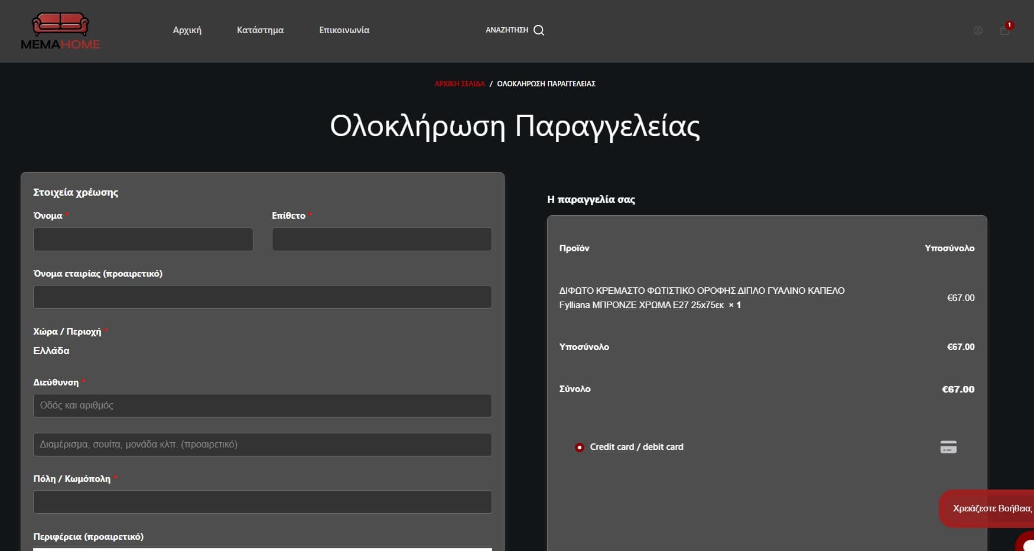This screenshot has height=551, width=1034.
Task: Focus apartment/suite optional address field
Action: [x=262, y=445]
